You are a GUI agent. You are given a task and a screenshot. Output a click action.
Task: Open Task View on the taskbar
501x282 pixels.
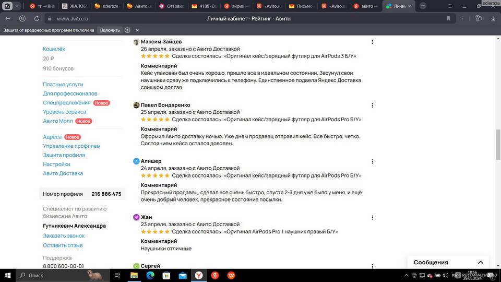pyautogui.click(x=117, y=275)
